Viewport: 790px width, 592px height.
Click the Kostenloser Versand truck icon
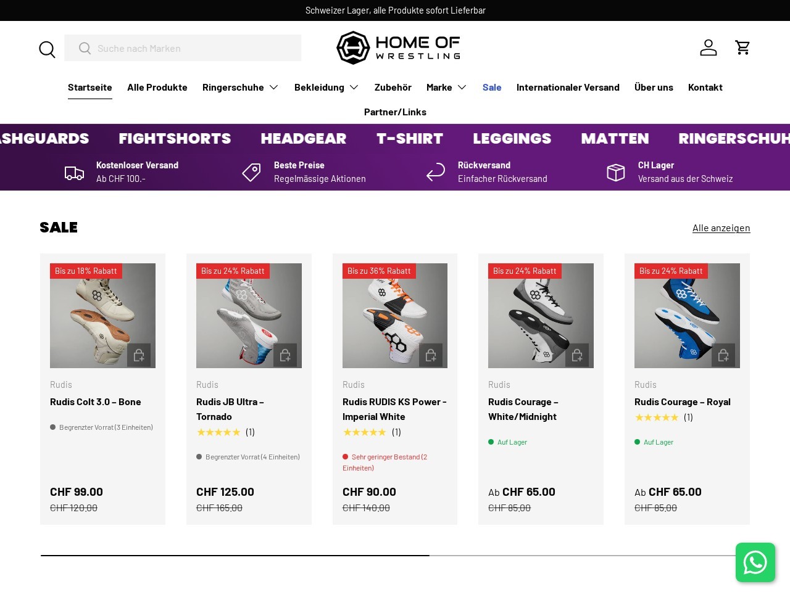[x=74, y=173]
